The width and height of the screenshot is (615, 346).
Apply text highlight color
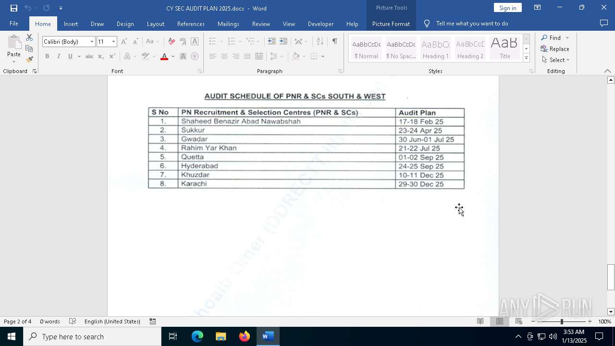[x=146, y=56]
